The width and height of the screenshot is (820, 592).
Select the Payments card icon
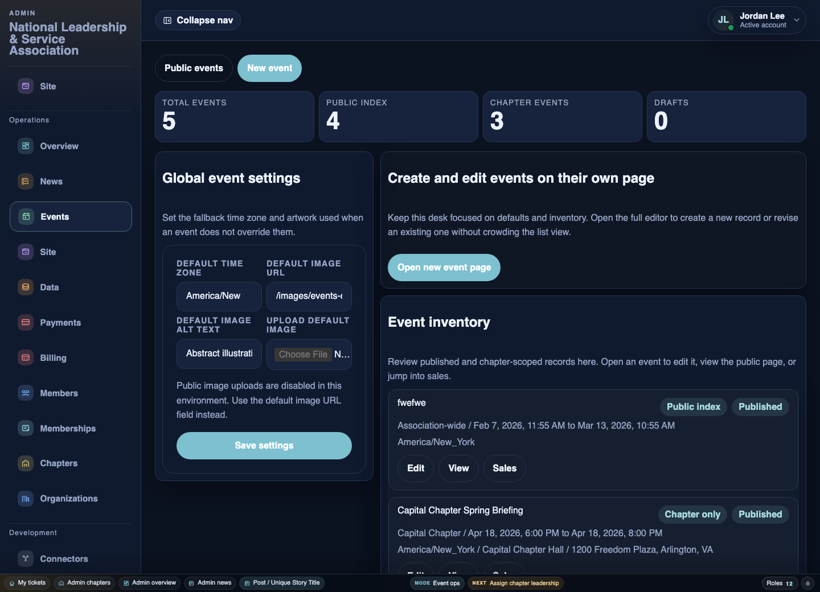point(25,323)
